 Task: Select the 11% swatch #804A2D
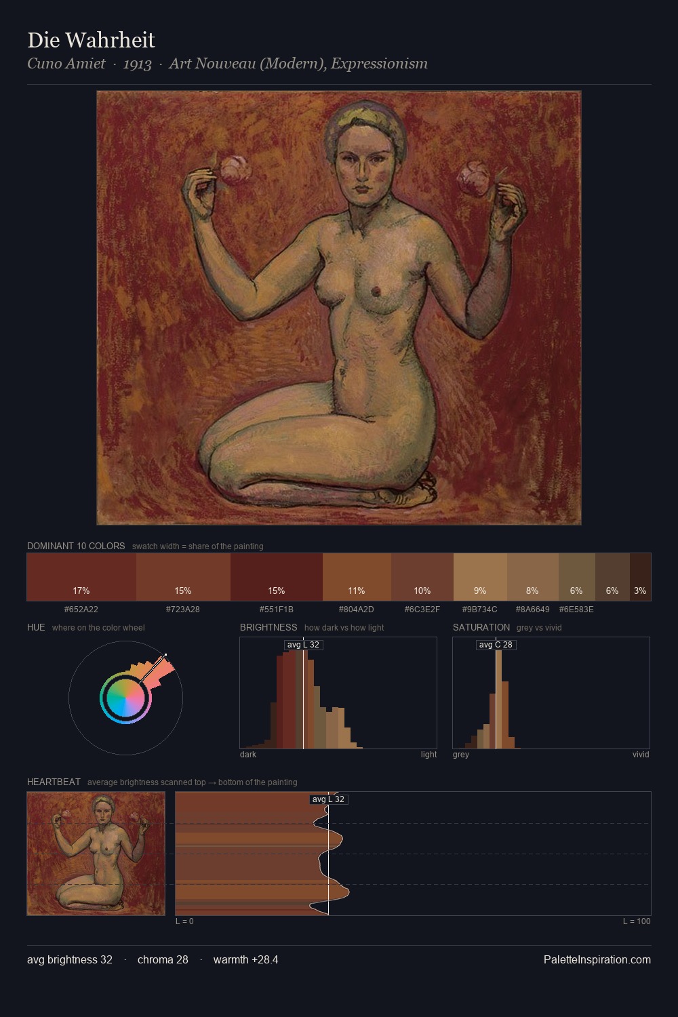pos(357,577)
